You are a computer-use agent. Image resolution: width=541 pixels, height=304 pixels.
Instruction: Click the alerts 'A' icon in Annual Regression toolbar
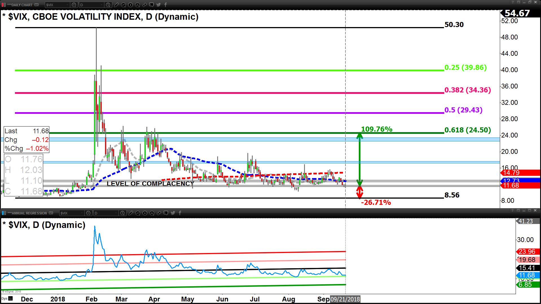[152, 213]
